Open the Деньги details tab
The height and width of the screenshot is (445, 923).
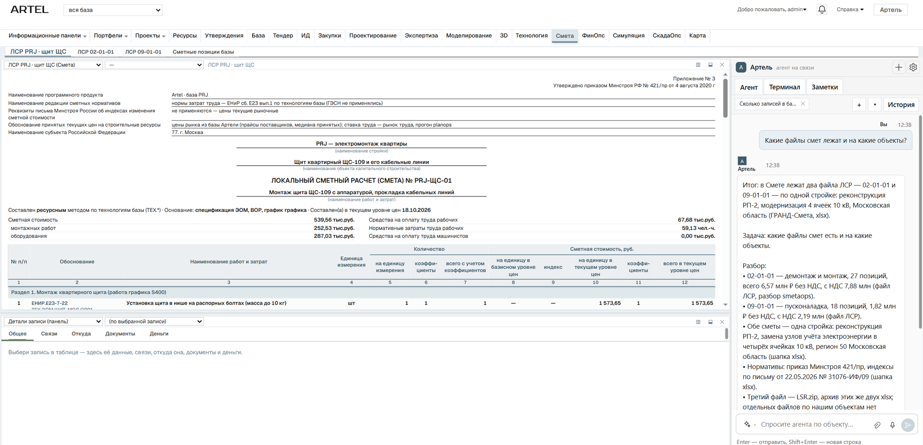[159, 334]
